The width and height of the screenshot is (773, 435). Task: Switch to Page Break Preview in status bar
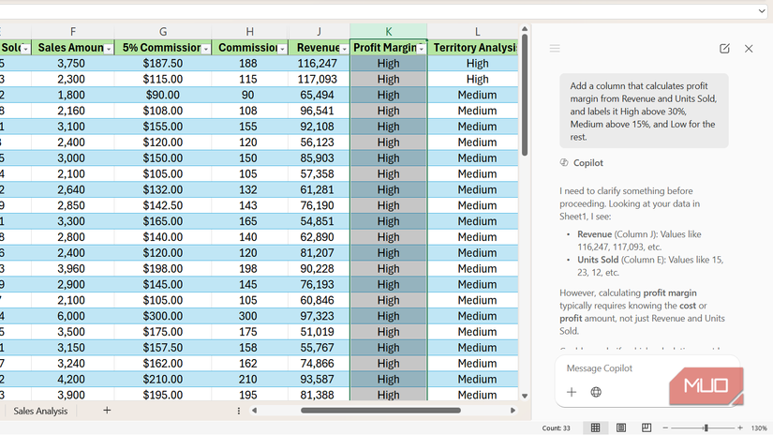click(647, 427)
